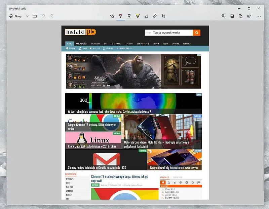
Task: Select the pencil tool
Action: 129,16
